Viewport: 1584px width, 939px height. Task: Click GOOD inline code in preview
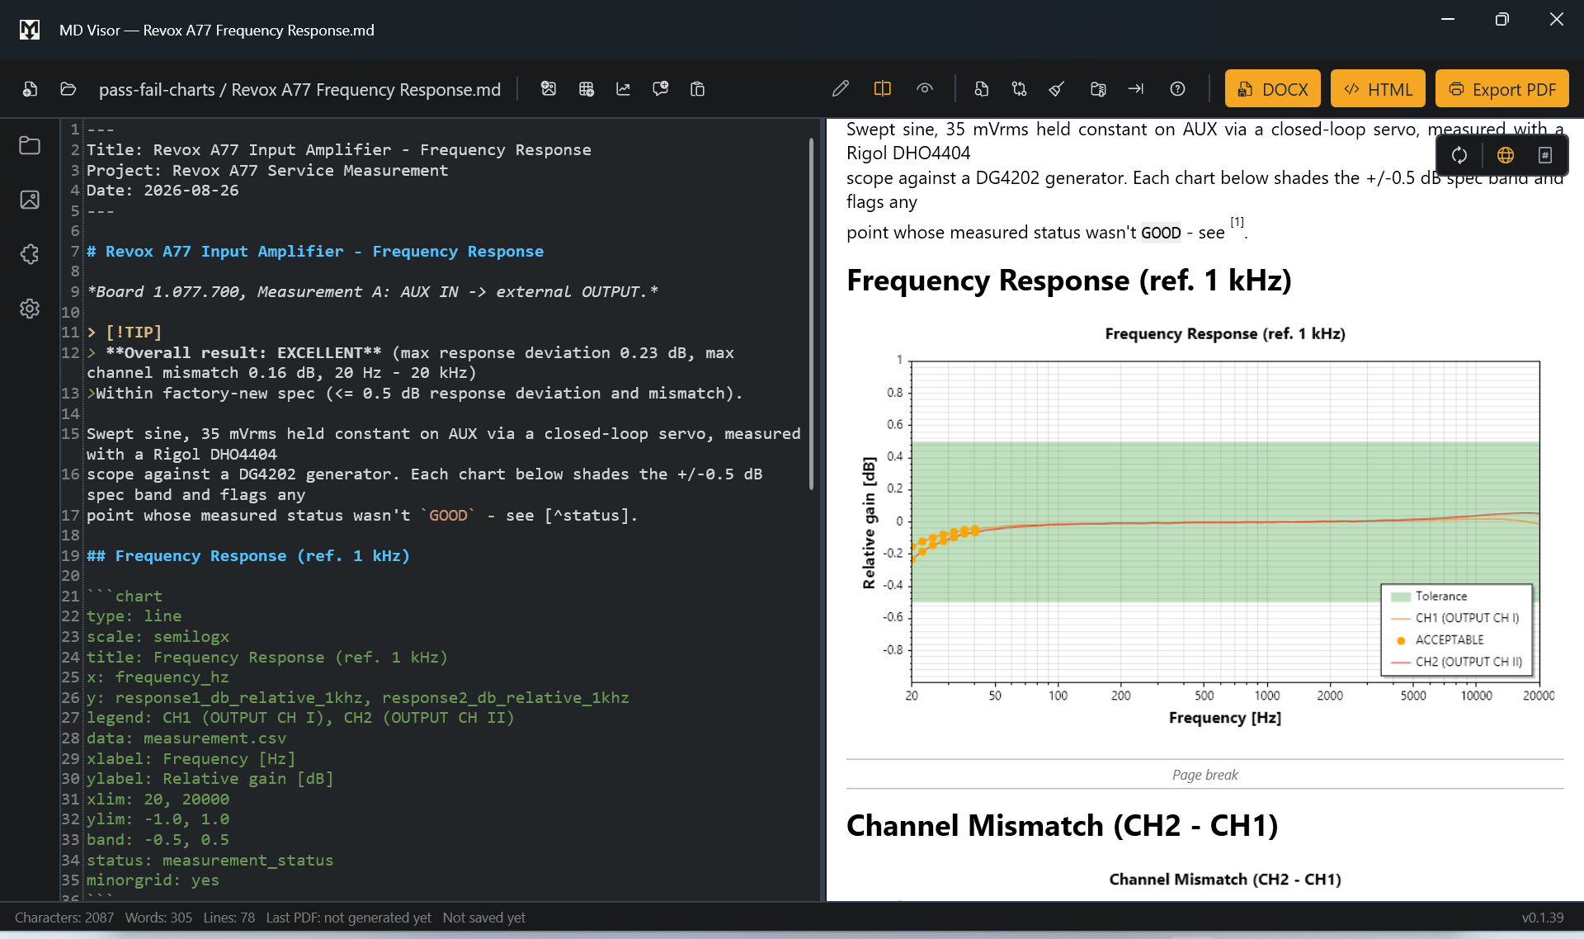[x=1161, y=233]
